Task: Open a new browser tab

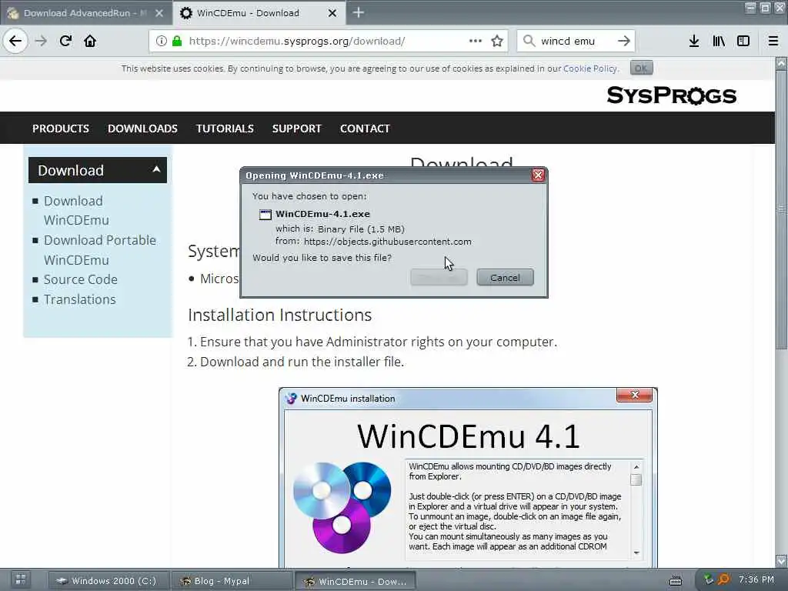Action: [359, 12]
